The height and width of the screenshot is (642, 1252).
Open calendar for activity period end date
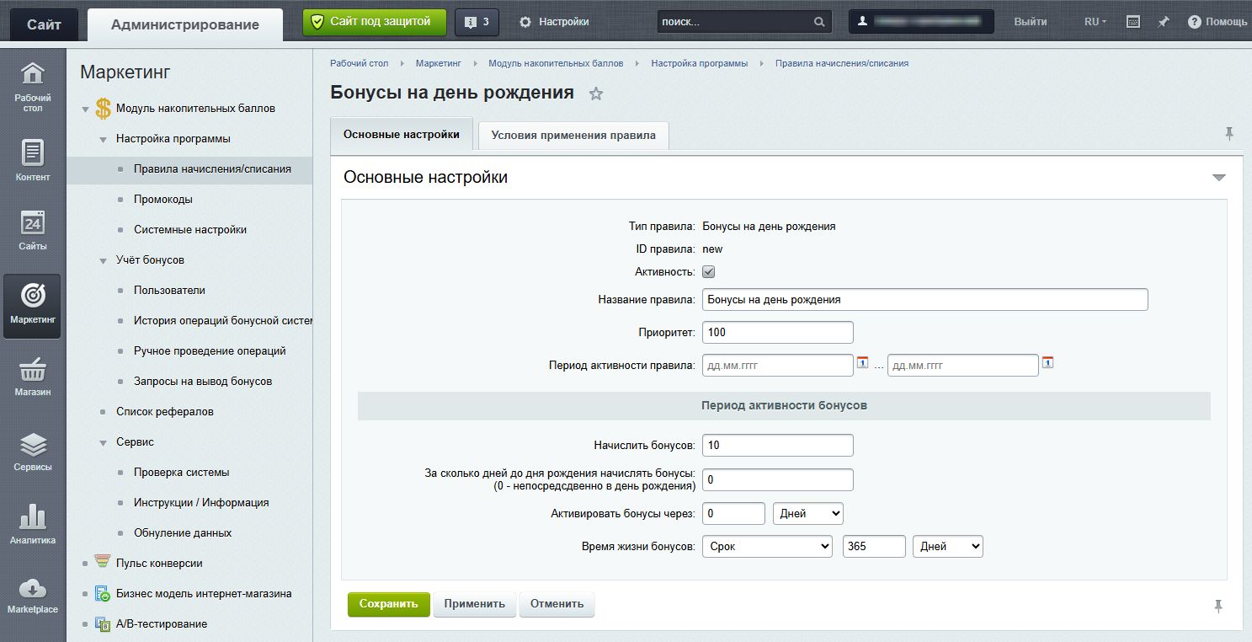pos(1047,363)
